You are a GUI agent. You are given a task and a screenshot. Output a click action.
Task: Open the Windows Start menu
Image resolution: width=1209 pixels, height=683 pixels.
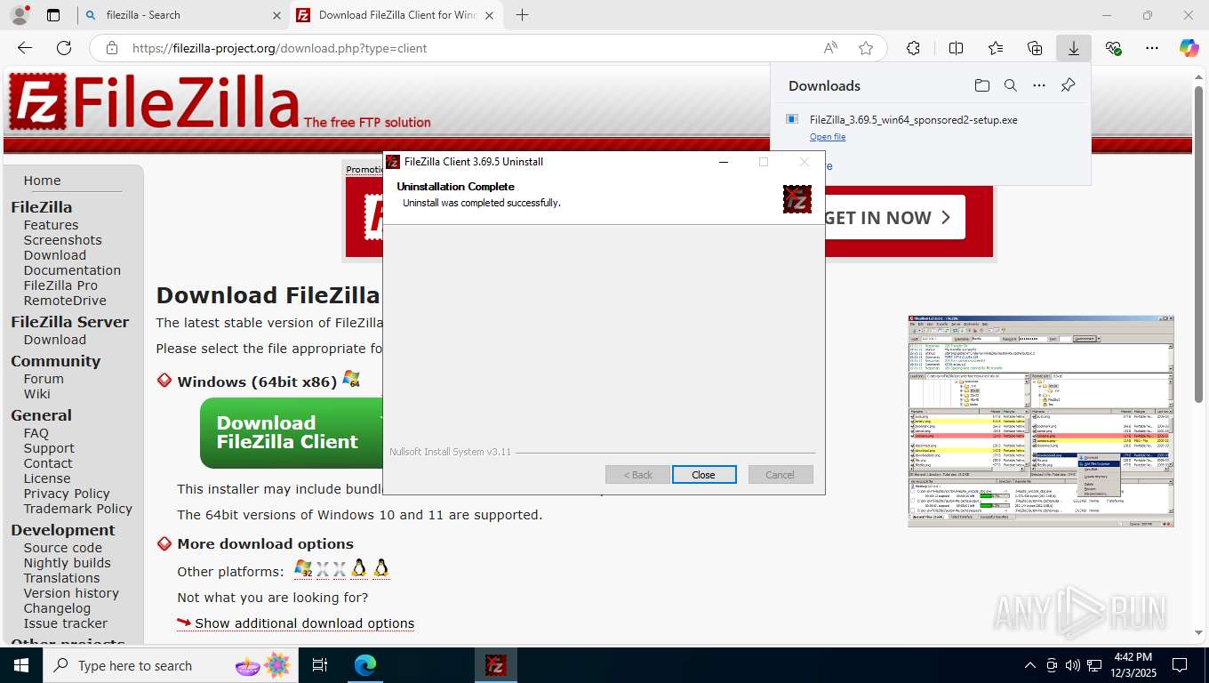coord(21,665)
